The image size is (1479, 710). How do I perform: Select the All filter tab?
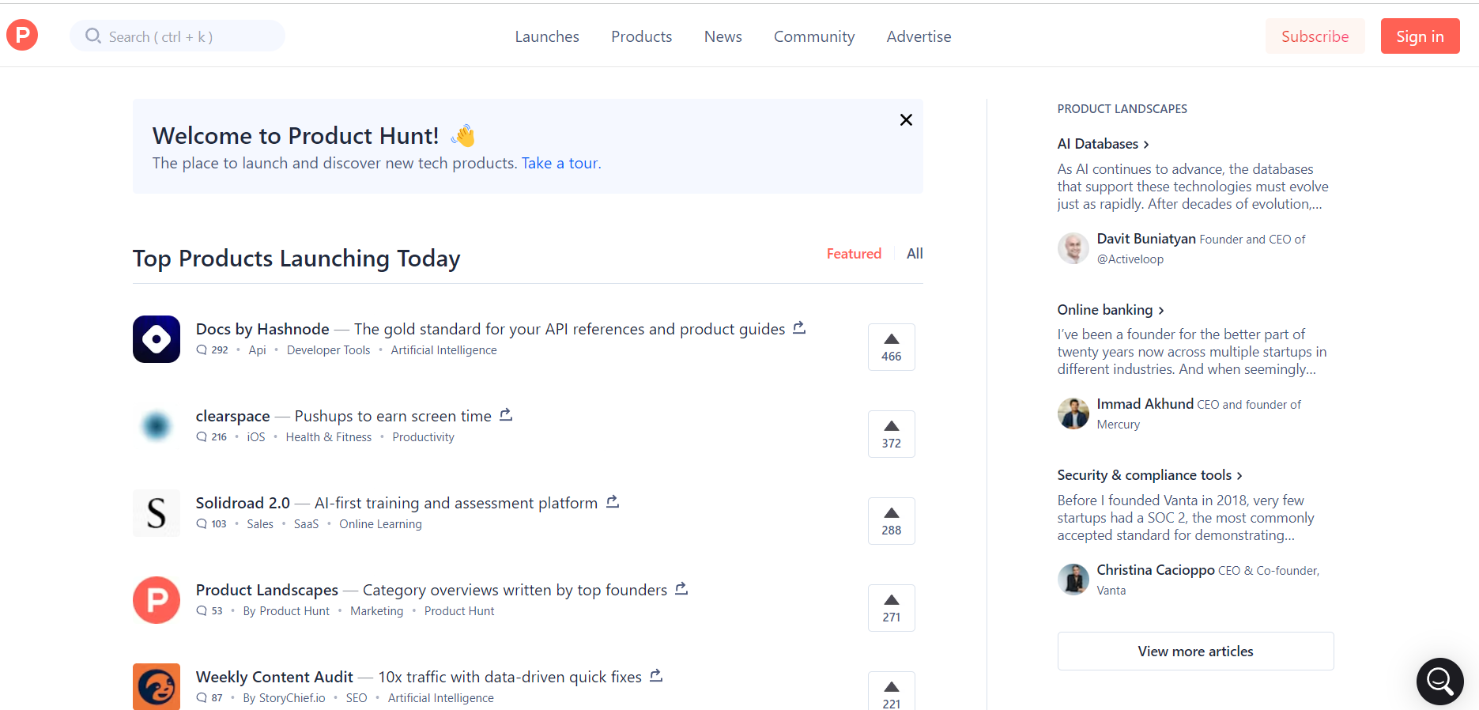[915, 253]
